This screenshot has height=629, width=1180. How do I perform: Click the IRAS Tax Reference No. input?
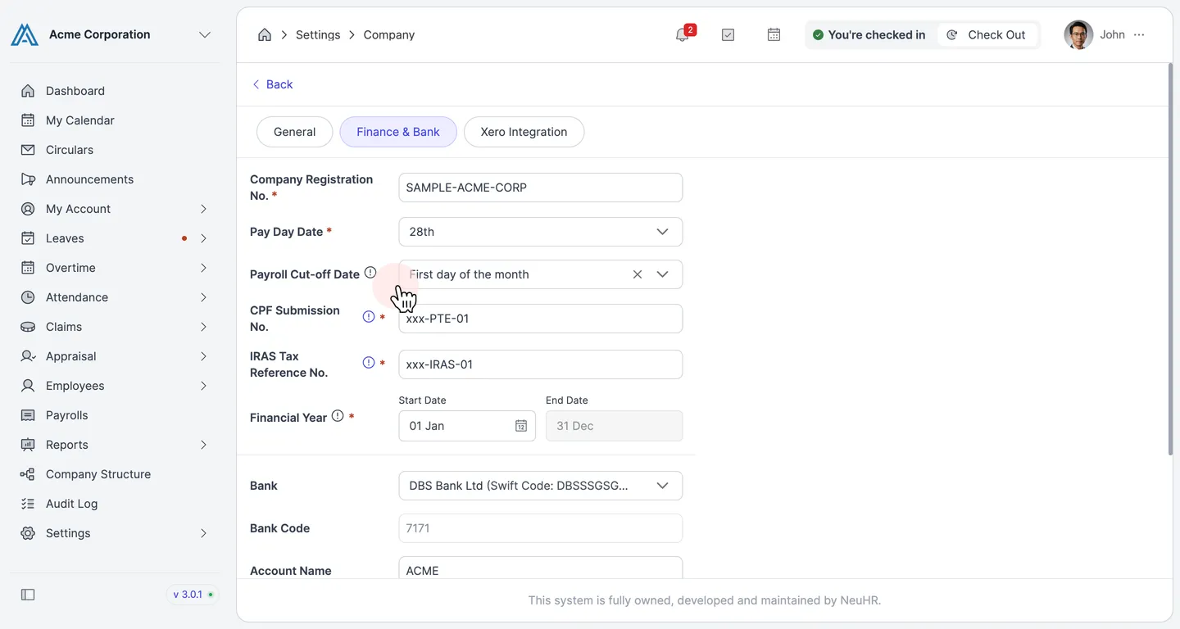point(540,364)
